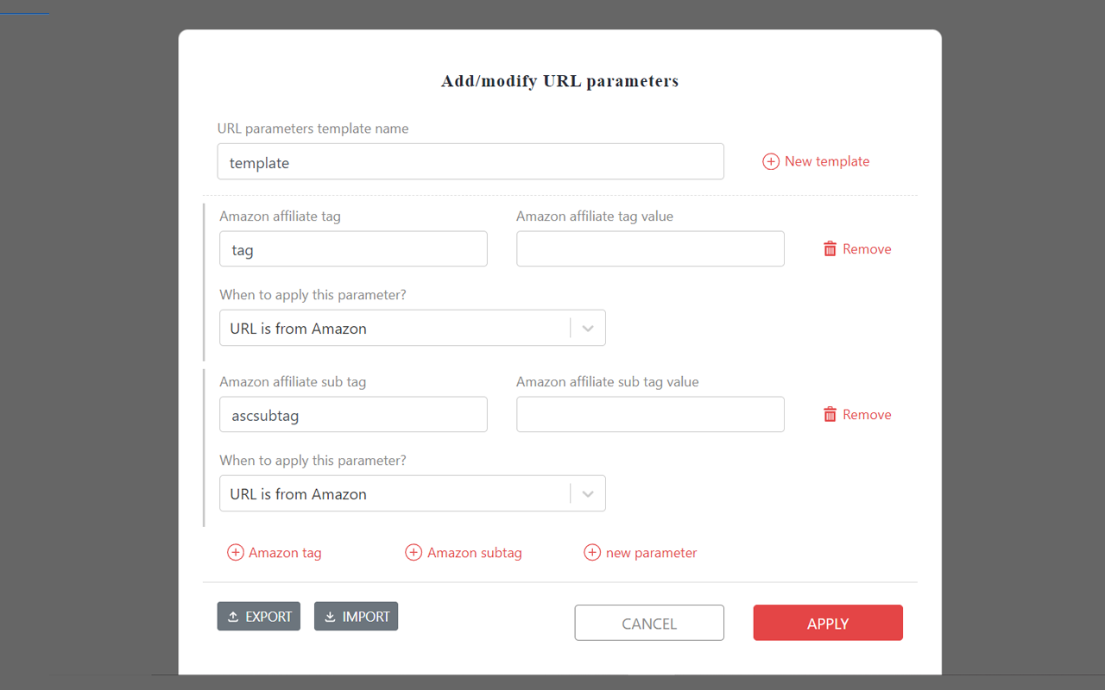Click the Amazon affiliate sub tag value field
The image size is (1105, 690).
(x=650, y=415)
